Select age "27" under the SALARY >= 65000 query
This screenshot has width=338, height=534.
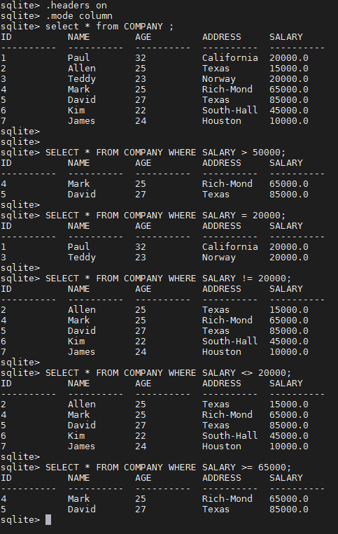click(141, 510)
